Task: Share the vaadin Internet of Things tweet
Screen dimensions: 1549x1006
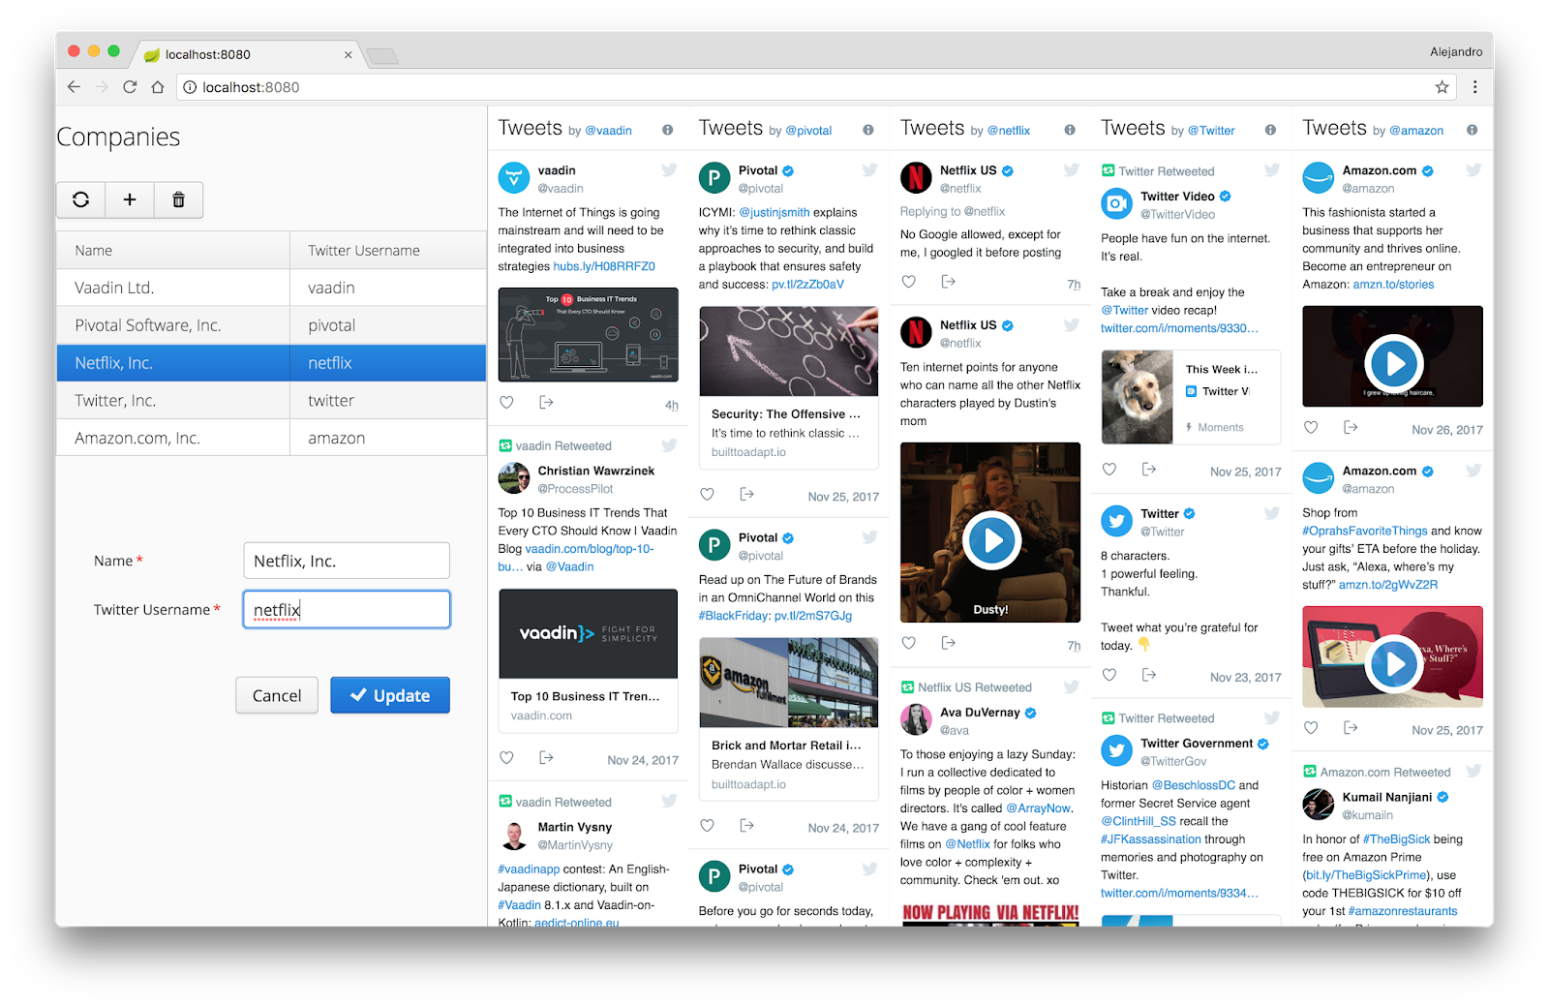Action: [547, 402]
